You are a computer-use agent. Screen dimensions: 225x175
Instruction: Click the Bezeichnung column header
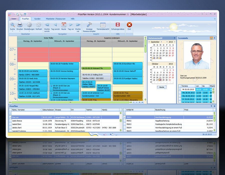(x=169, y=110)
